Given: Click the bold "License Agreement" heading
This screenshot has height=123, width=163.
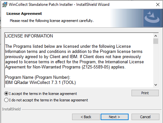Looking at the screenshot, I should coord(24,14).
